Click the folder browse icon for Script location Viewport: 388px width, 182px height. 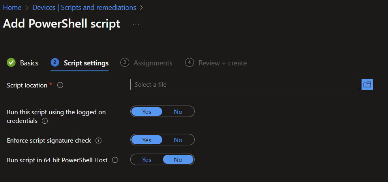click(367, 84)
